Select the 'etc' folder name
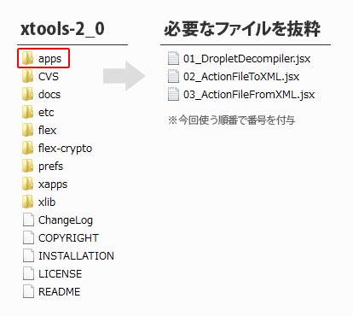Image resolution: width=353 pixels, height=316 pixels. click(x=46, y=113)
